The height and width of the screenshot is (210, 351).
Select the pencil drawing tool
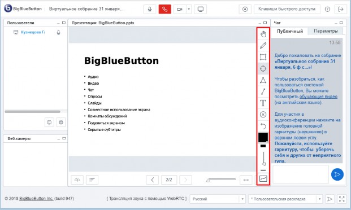pyautogui.click(x=263, y=45)
